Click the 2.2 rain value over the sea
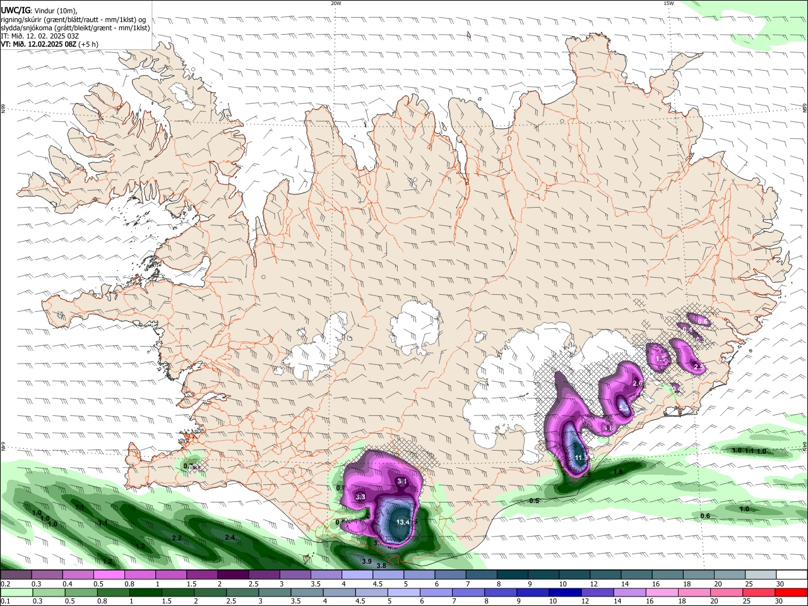Viewport: 808px width, 606px height. 177,538
